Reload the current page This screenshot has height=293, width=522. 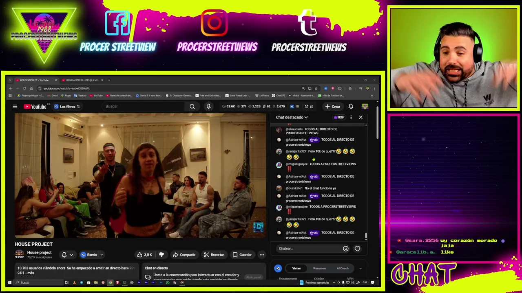pos(24,88)
